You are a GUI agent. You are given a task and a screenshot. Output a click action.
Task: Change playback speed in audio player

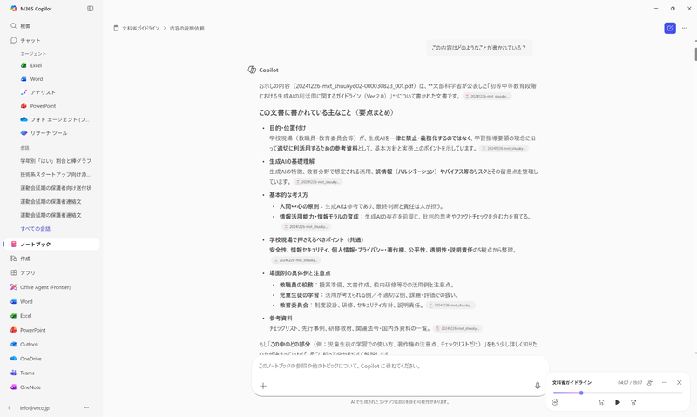click(x=555, y=402)
